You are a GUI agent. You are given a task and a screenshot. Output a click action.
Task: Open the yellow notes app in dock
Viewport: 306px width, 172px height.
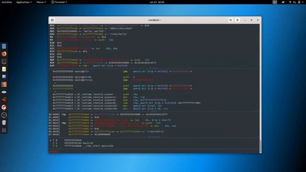click(4, 69)
